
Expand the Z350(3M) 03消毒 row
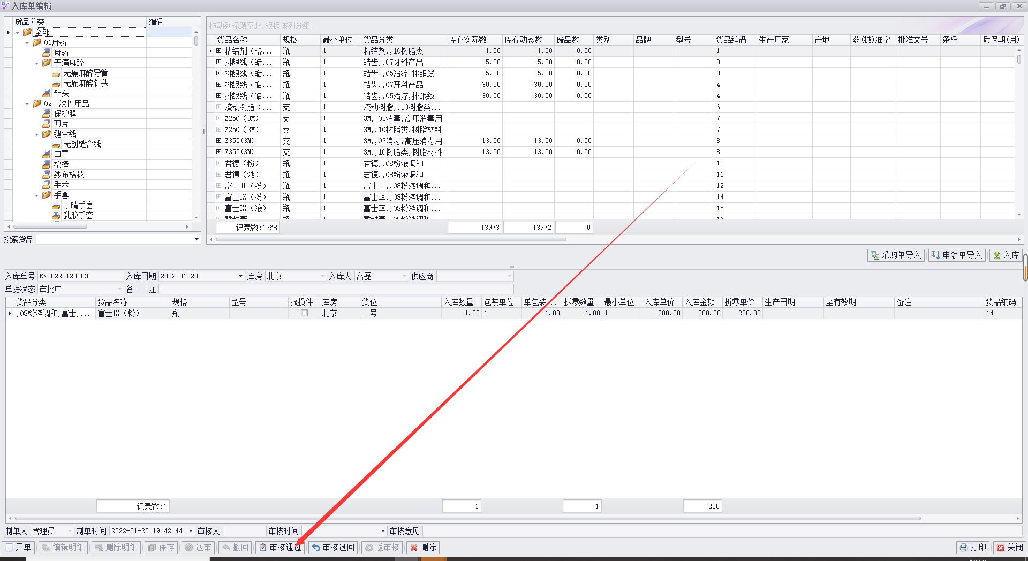pyautogui.click(x=219, y=141)
